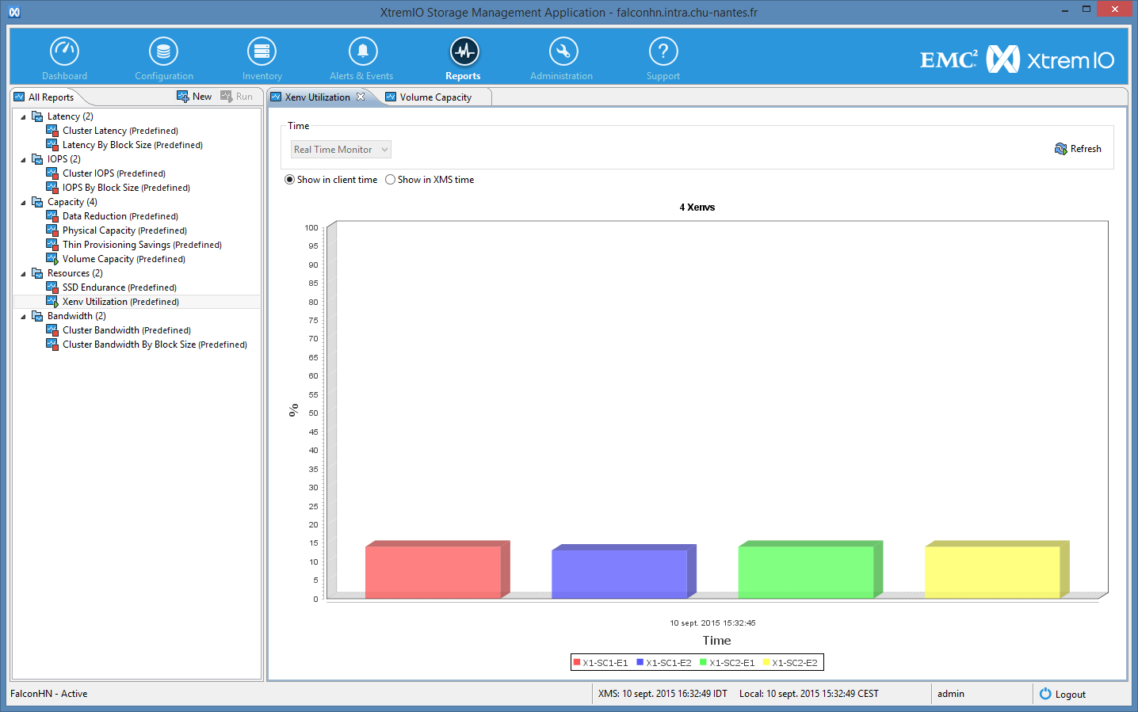Image resolution: width=1138 pixels, height=712 pixels.
Task: Select the Resources (2) group label
Action: (75, 273)
